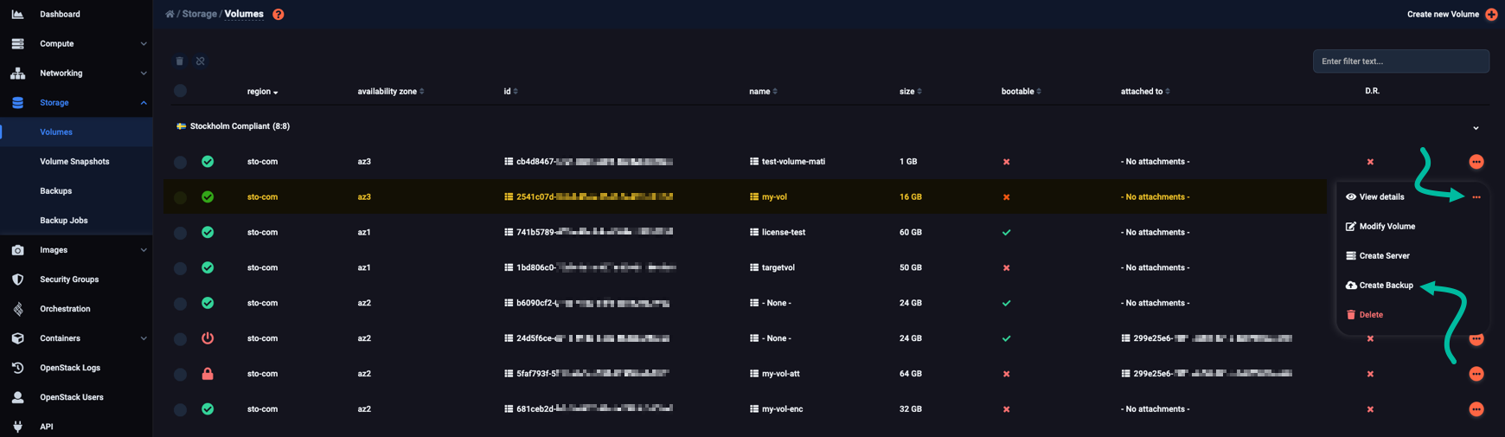The width and height of the screenshot is (1505, 437).
Task: Sort by the attached to column header
Action: (x=1145, y=92)
